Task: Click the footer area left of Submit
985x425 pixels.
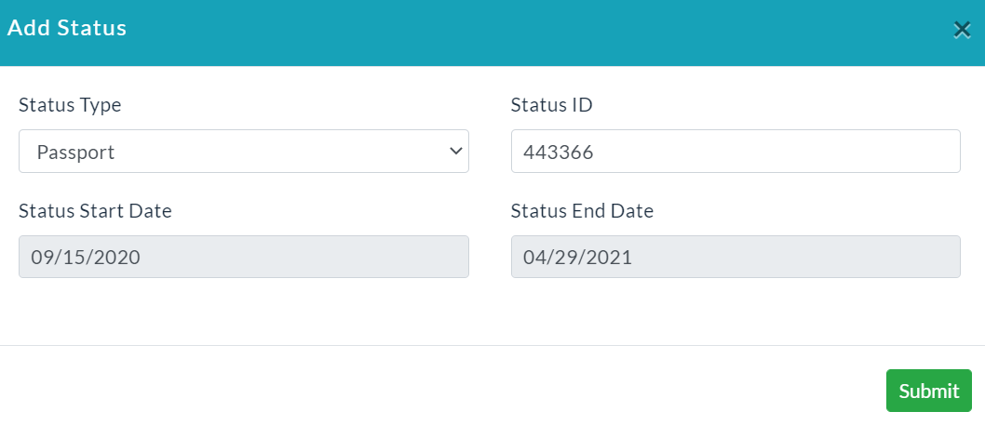Action: [x=439, y=391]
